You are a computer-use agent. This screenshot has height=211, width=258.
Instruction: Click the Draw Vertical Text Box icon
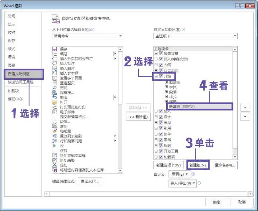pyautogui.click(x=54, y=155)
